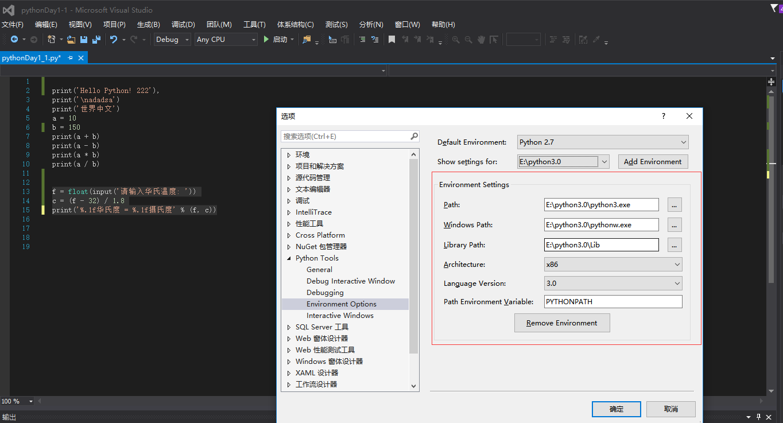
Task: Open a file using the open folder icon
Action: pyautogui.click(x=70, y=39)
